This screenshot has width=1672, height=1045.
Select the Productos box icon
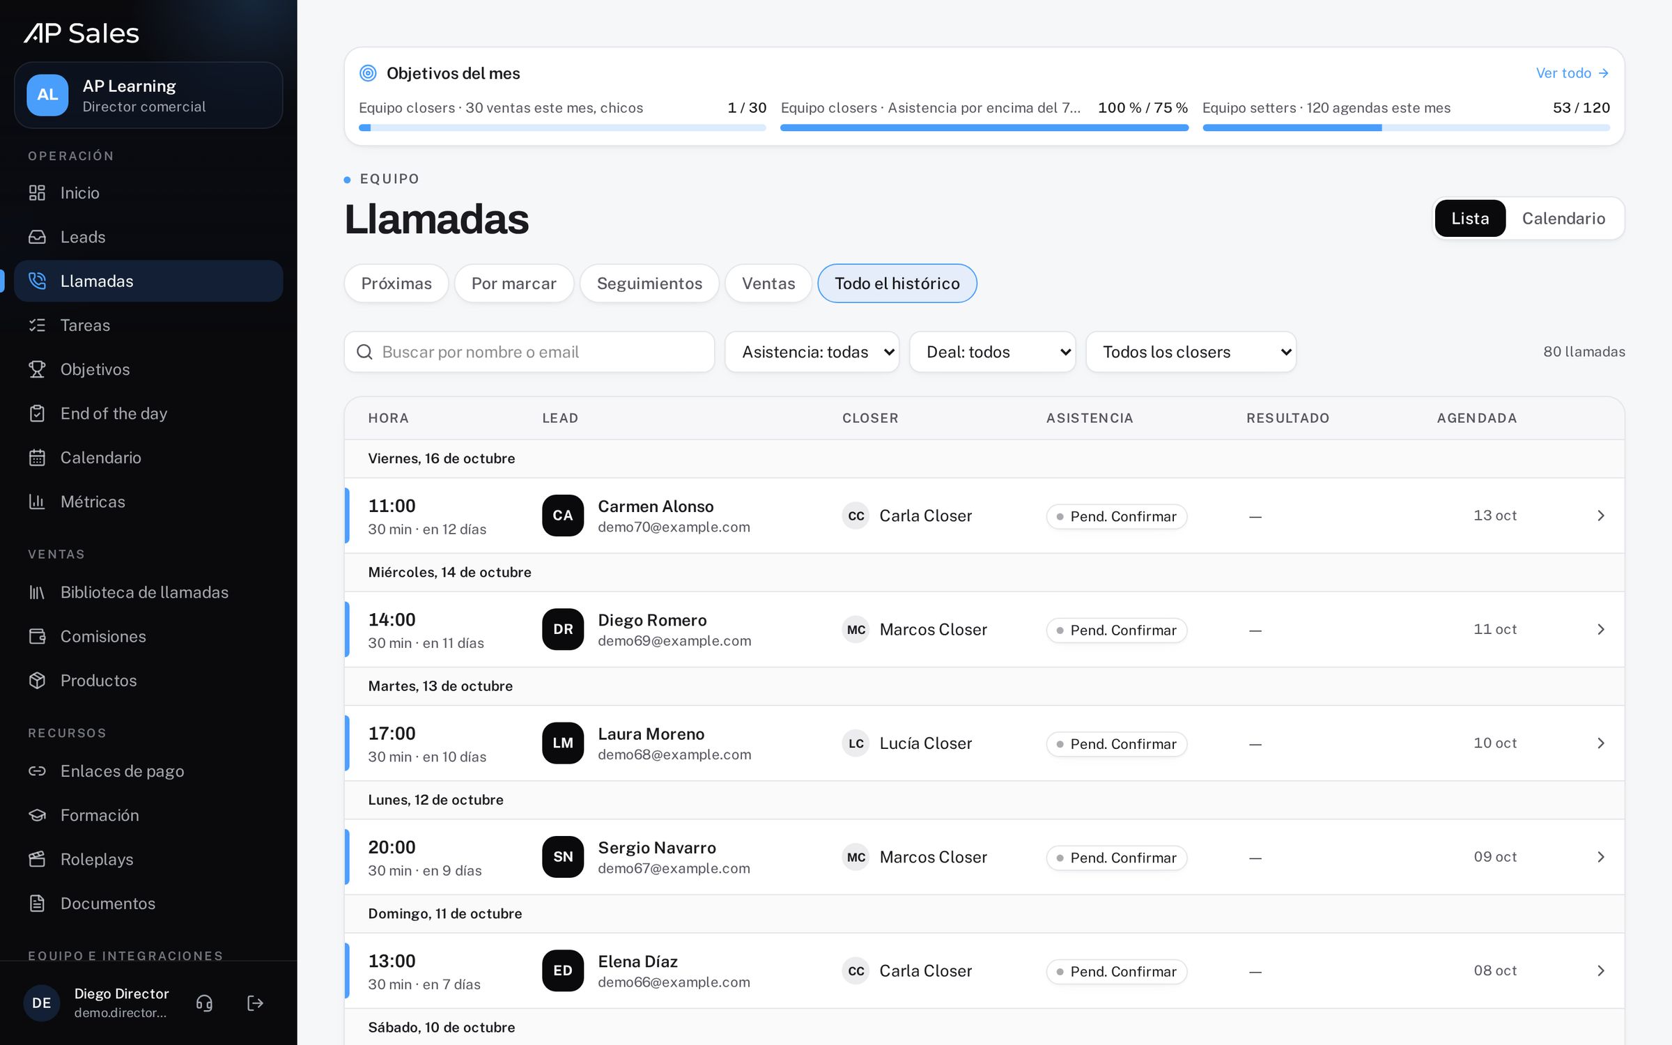(37, 681)
